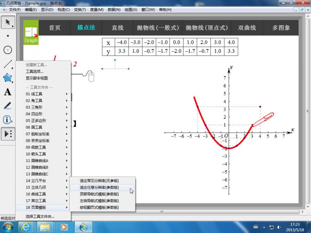Select the Arrow selection tool
The image size is (311, 233).
7,22
